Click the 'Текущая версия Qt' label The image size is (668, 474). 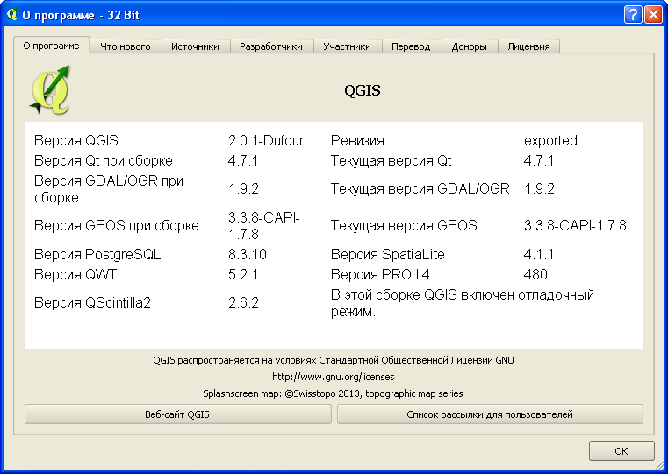pyautogui.click(x=391, y=160)
